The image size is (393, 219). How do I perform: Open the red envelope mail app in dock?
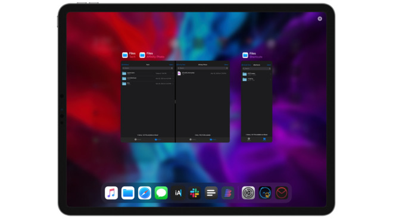282,193
